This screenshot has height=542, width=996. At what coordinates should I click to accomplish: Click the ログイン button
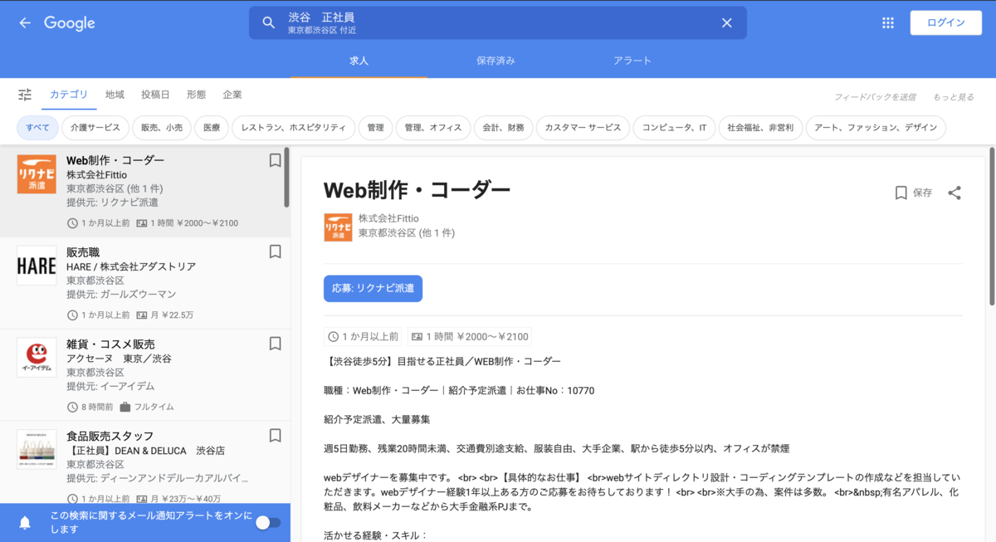tap(946, 22)
